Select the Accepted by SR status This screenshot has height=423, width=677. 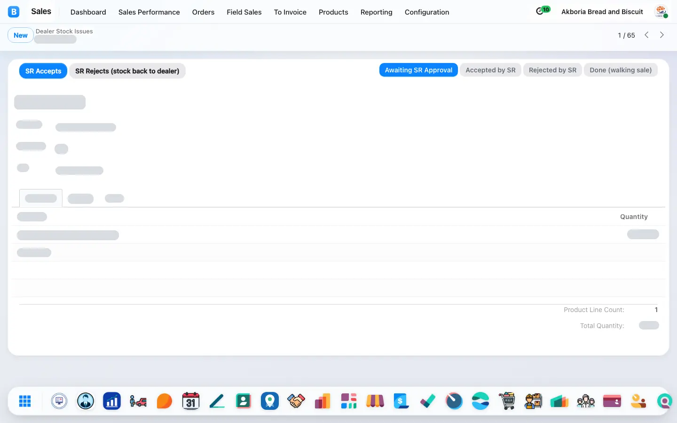tap(490, 70)
